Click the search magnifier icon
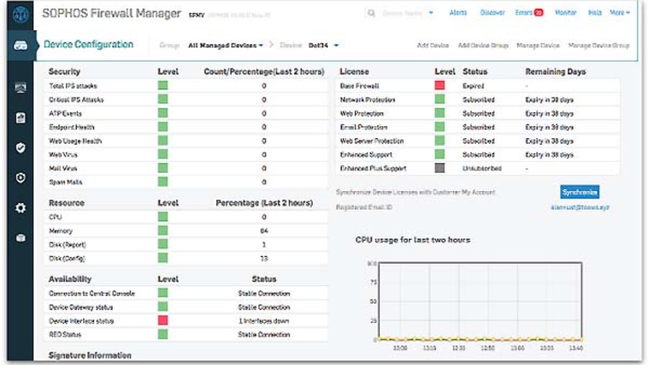 (372, 13)
